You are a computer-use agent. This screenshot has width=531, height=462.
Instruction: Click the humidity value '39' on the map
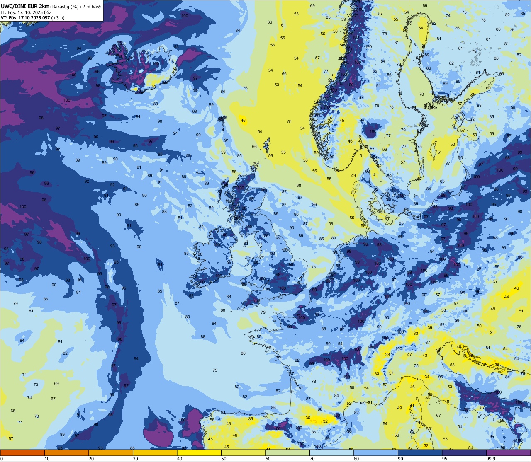[430, 328]
